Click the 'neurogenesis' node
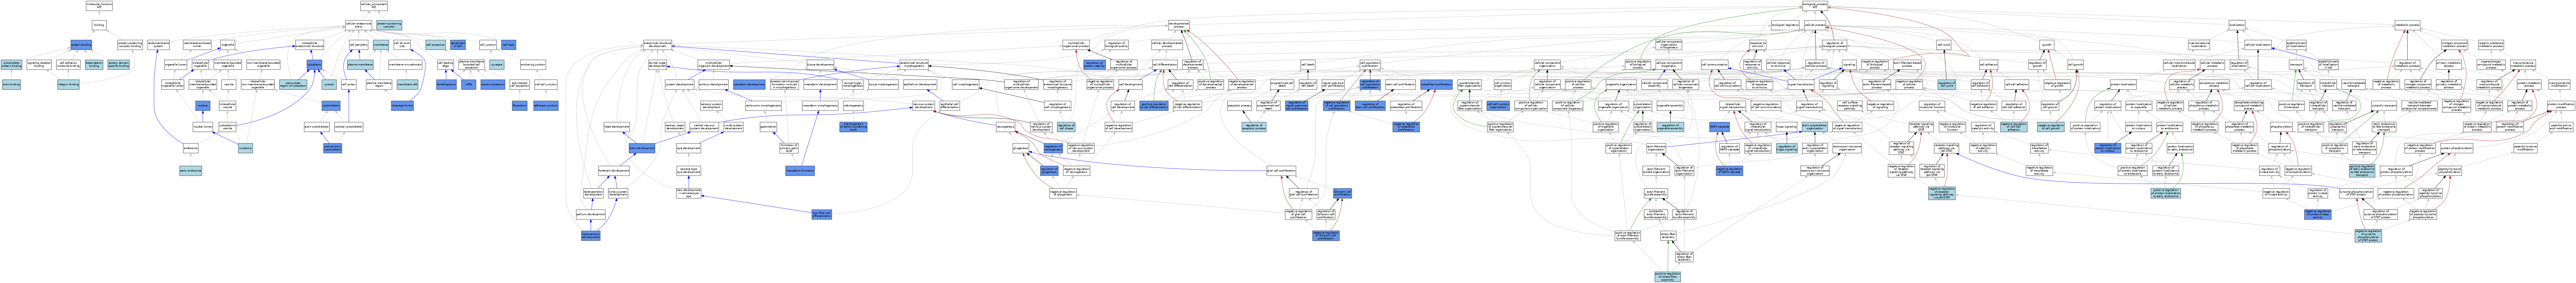The width and height of the screenshot is (2576, 283). click(1006, 127)
